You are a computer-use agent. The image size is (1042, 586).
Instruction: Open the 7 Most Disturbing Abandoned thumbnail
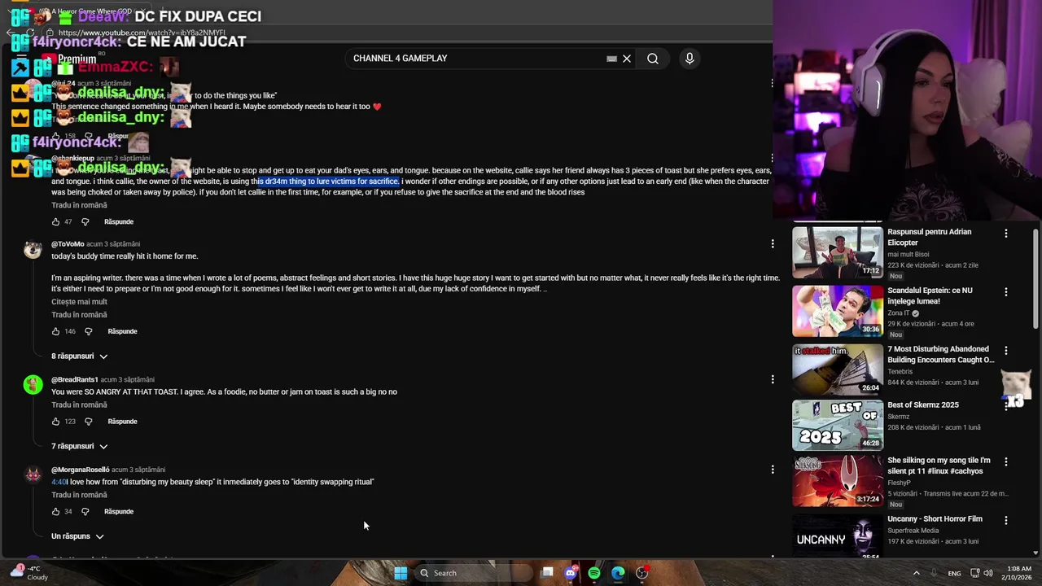tap(838, 370)
